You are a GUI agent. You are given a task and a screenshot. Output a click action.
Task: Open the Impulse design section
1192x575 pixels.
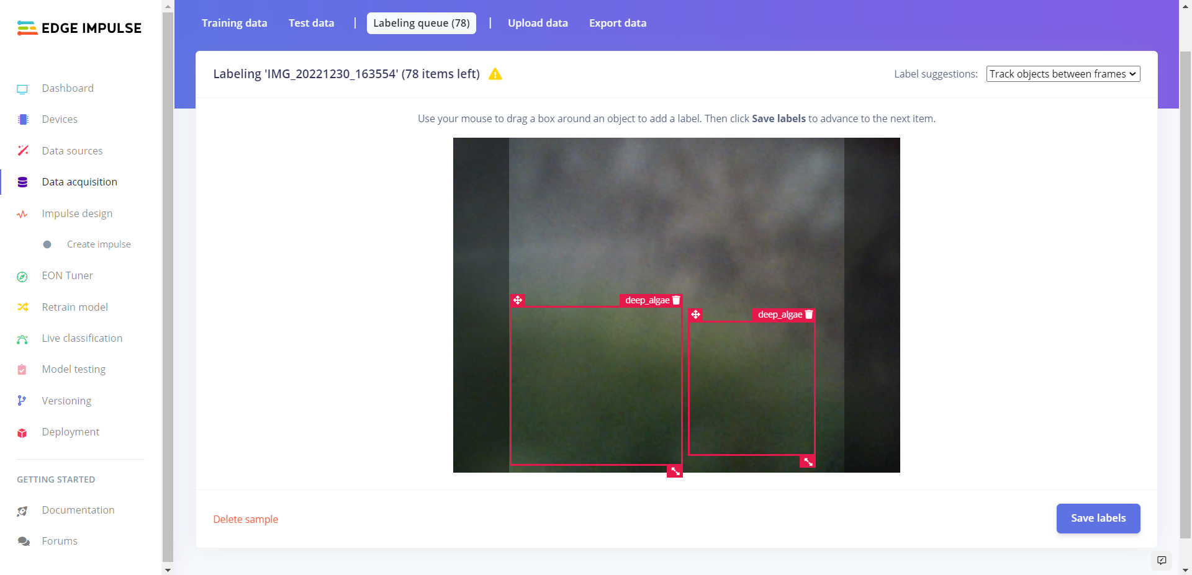click(x=77, y=213)
